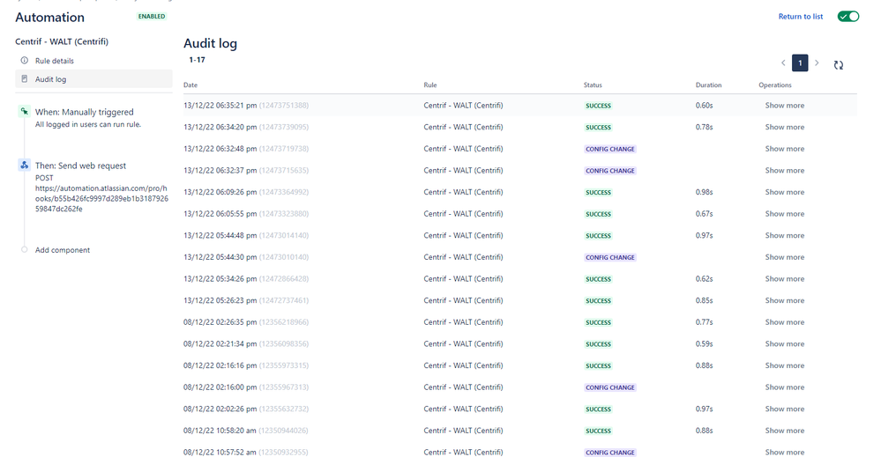881x457 pixels.
Task: Go to next audit log page
Action: pos(817,63)
